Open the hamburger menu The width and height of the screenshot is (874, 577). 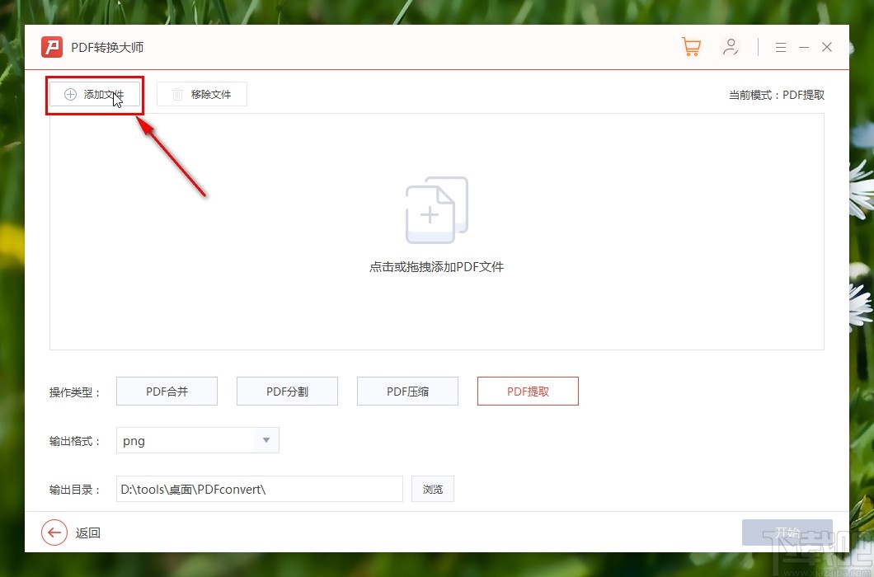(780, 47)
